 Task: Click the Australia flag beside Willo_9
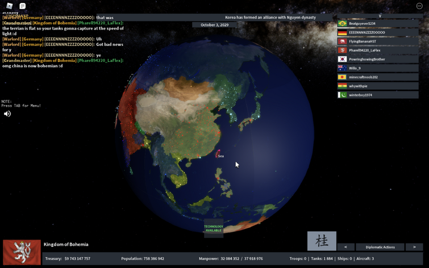point(342,68)
